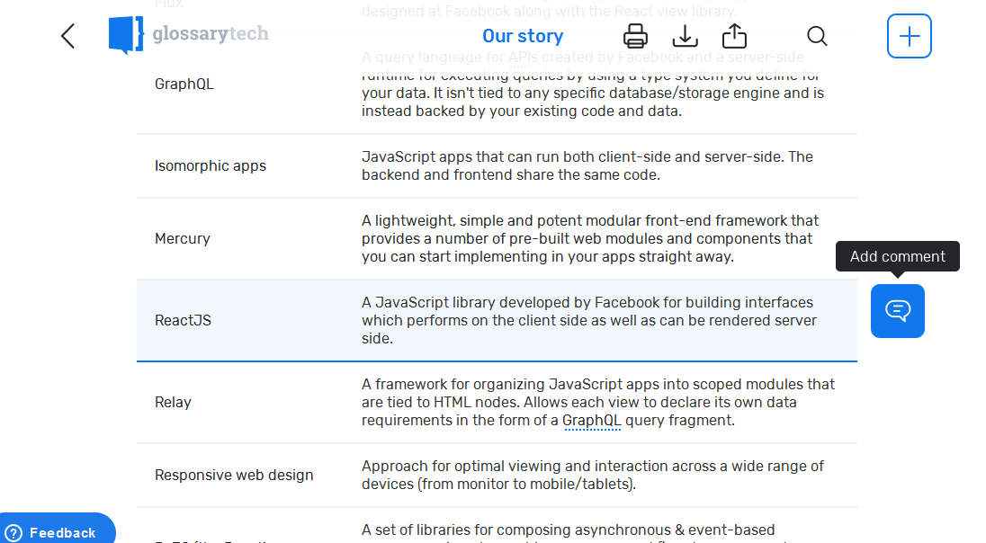Select the Mercury term
The width and height of the screenshot is (986, 543).
(183, 239)
